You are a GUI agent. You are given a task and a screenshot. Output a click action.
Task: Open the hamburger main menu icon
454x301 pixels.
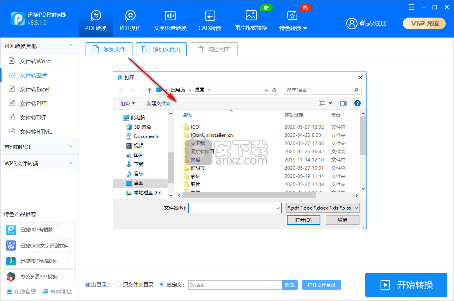point(411,7)
